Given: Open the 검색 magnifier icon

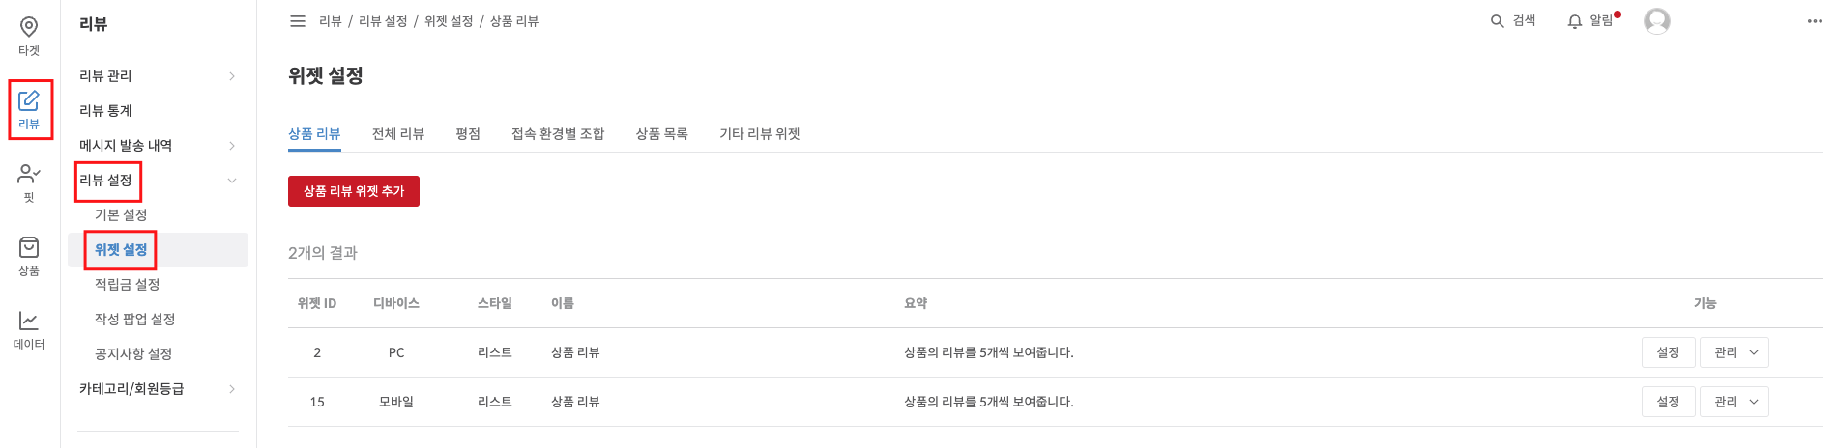Looking at the screenshot, I should point(1497,21).
